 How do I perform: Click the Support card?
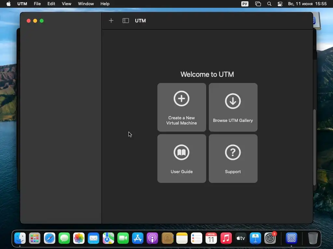pyautogui.click(x=233, y=158)
